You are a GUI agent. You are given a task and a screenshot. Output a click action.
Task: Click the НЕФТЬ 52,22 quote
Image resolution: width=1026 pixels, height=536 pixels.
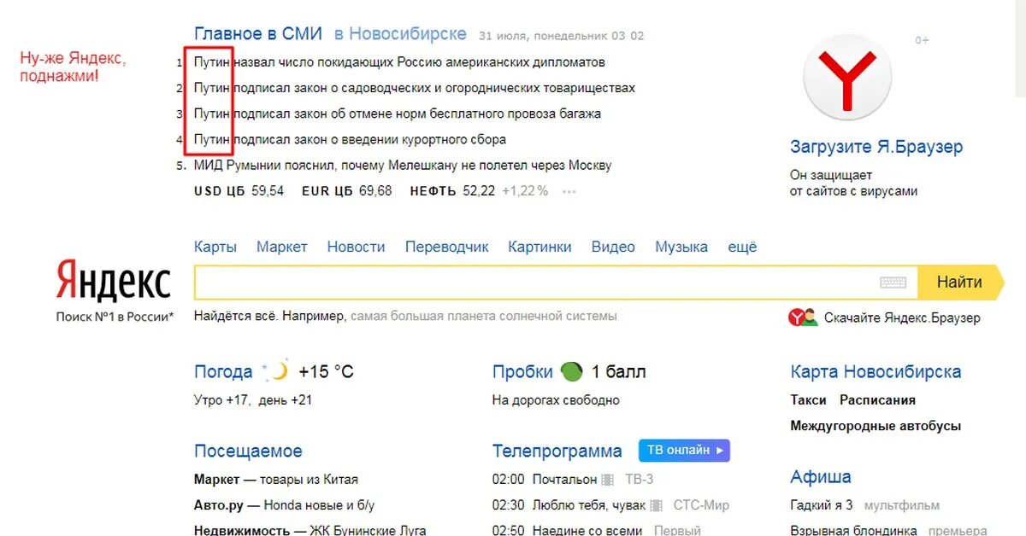[x=452, y=191]
